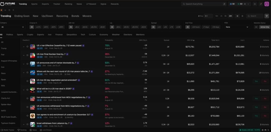Open the notification icon beside the avatar
Image resolution: width=271 pixels, height=132 pixels.
261,4
